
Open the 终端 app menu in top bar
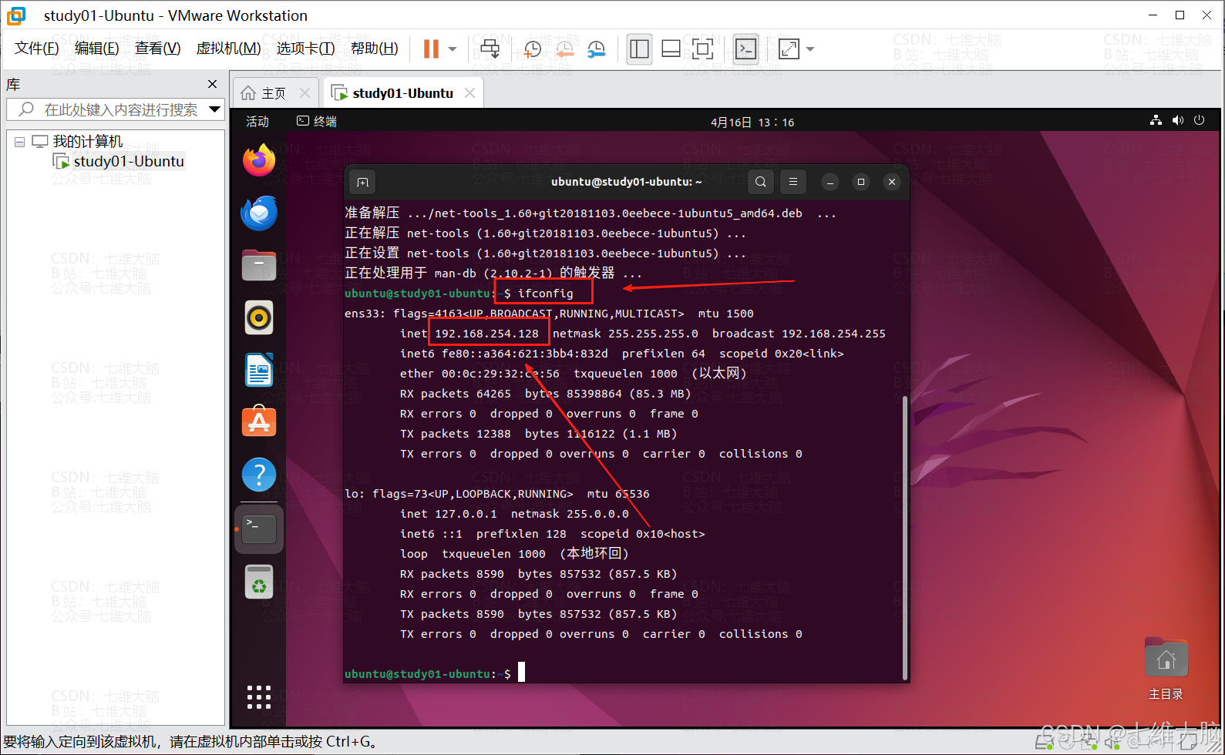tap(317, 122)
